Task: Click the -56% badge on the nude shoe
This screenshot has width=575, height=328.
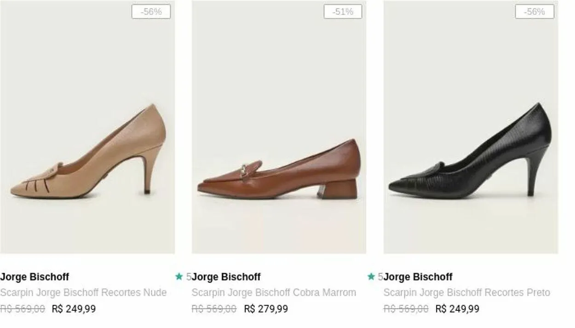Action: tap(151, 12)
